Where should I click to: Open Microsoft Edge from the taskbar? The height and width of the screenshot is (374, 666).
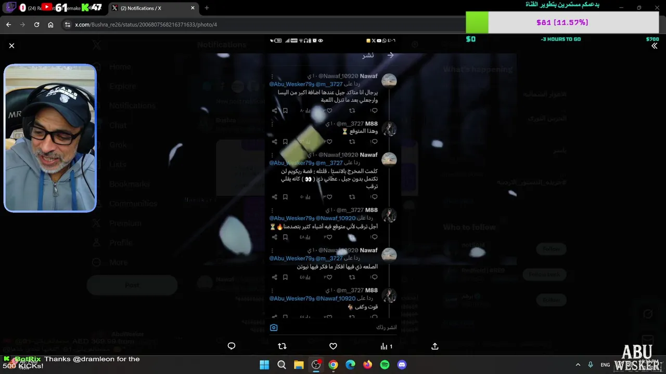coord(350,365)
